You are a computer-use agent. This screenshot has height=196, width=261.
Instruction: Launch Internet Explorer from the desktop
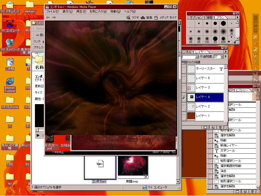coord(10,85)
